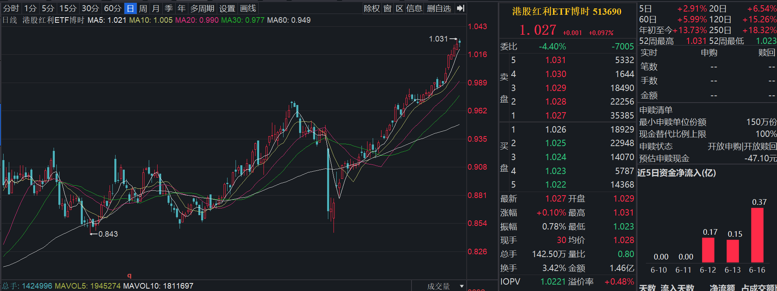Switch to the 月 monthly chart tab

tap(156, 8)
